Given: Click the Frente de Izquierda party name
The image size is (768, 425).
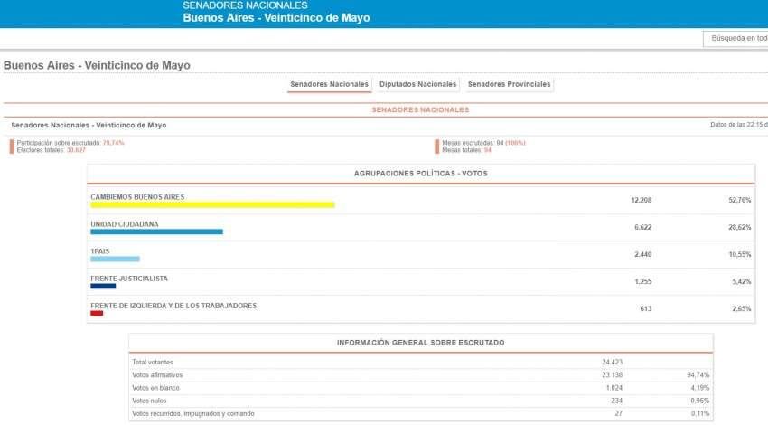Looking at the screenshot, I should 173,306.
